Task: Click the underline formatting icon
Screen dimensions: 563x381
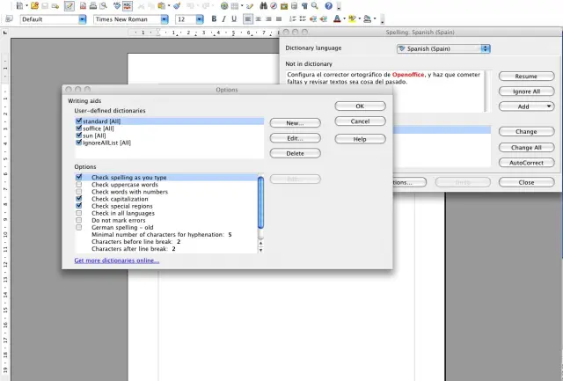Action: tap(233, 18)
